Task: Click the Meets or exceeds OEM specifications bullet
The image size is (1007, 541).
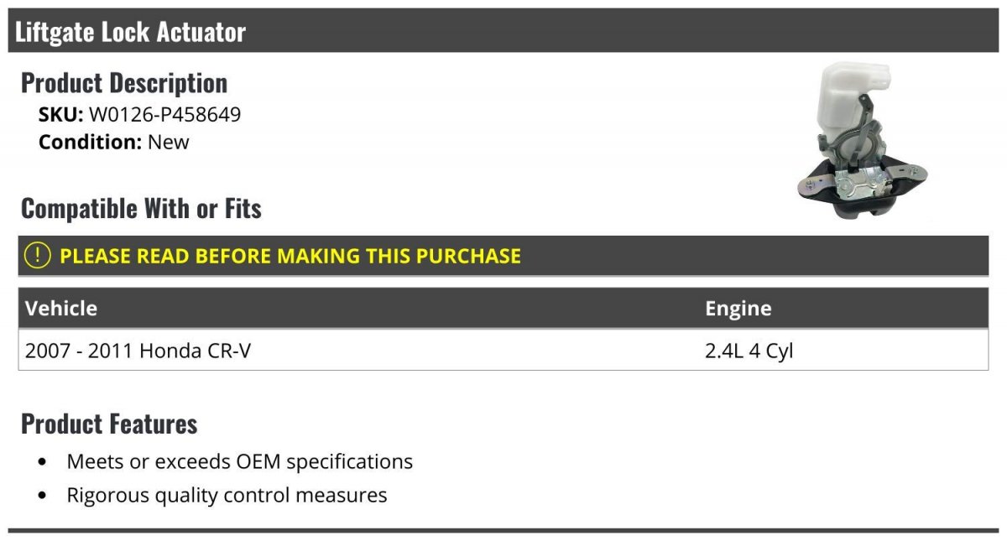Action: (x=240, y=461)
